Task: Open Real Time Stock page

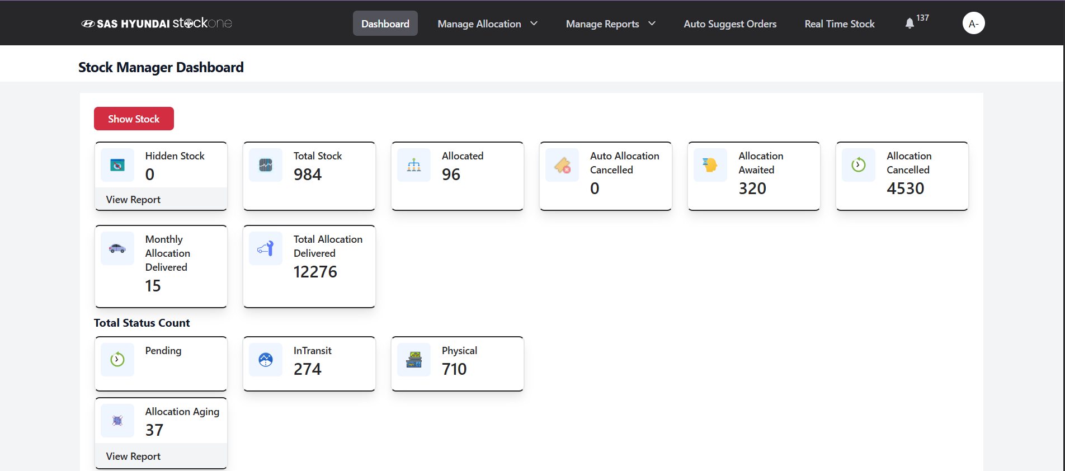Action: coord(840,24)
